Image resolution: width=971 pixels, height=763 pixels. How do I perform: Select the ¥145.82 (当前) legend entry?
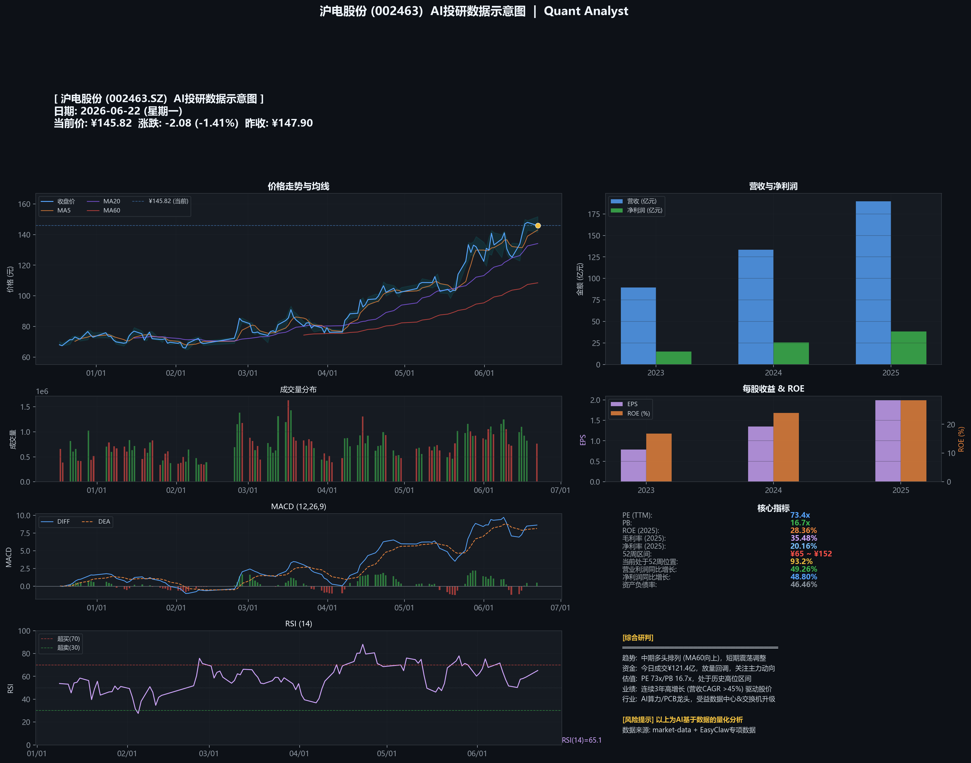(160, 201)
